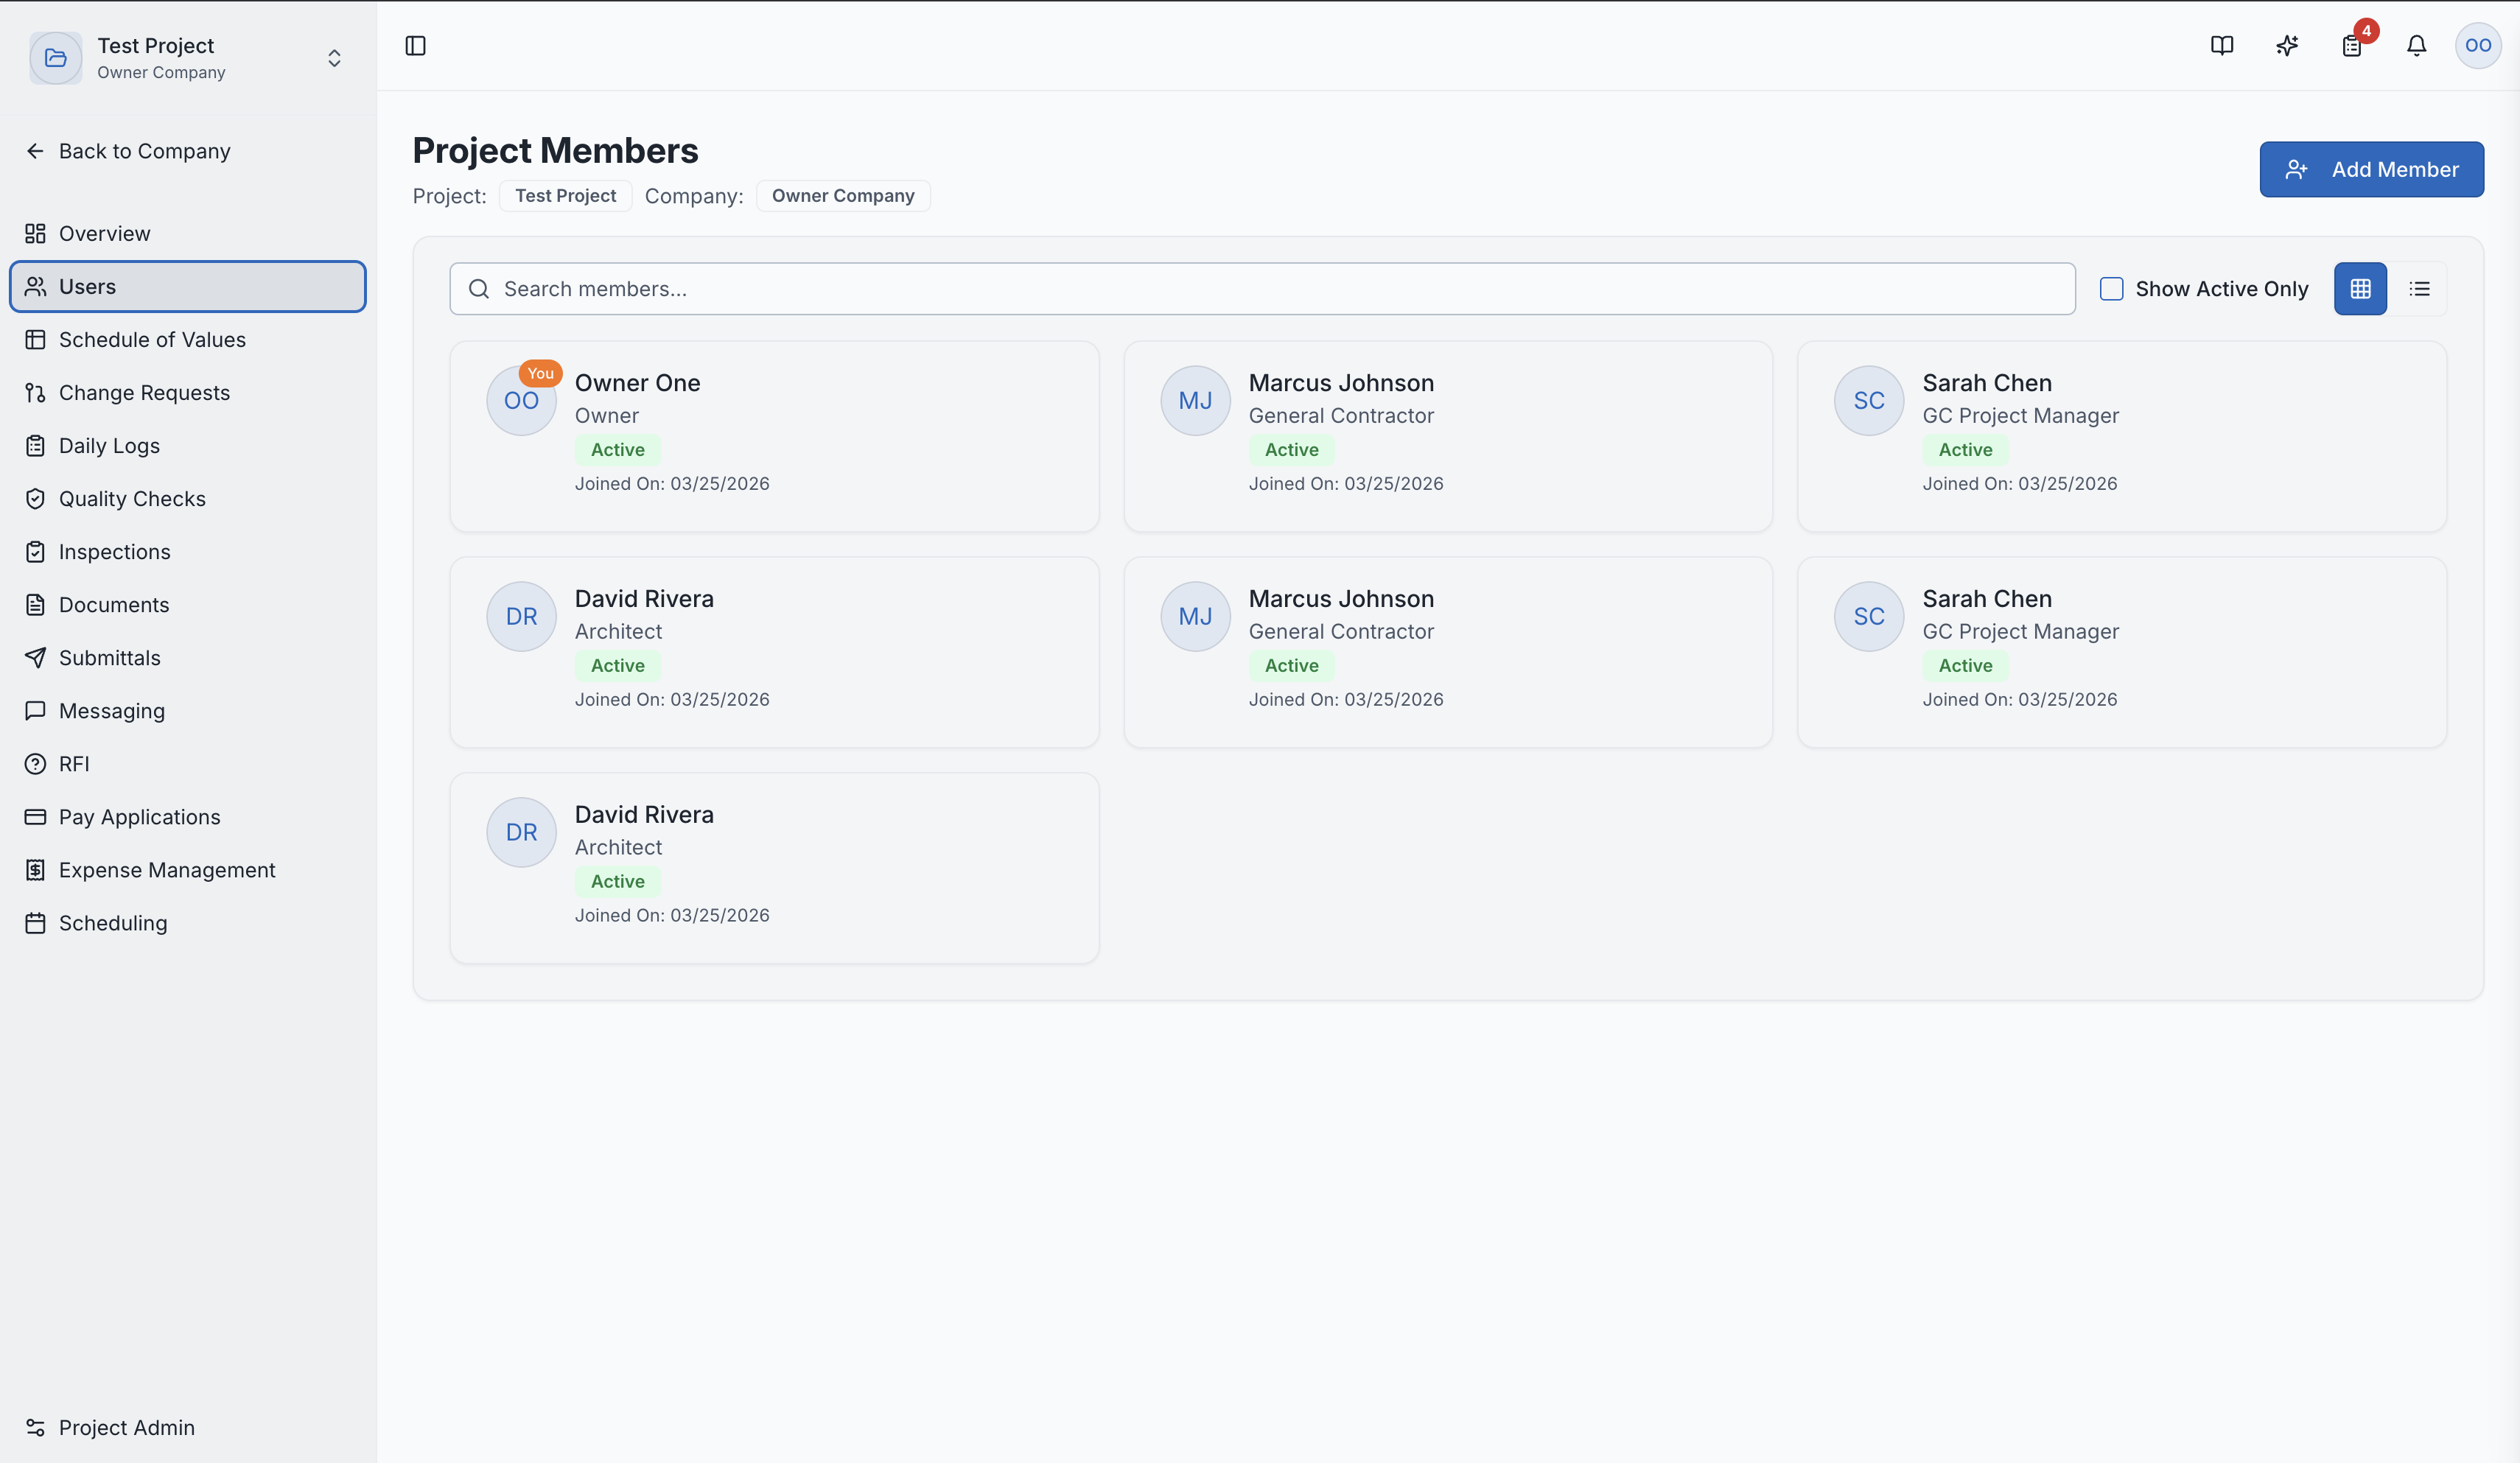Open the Owner One member card
Image resolution: width=2520 pixels, height=1463 pixels.
pos(774,436)
